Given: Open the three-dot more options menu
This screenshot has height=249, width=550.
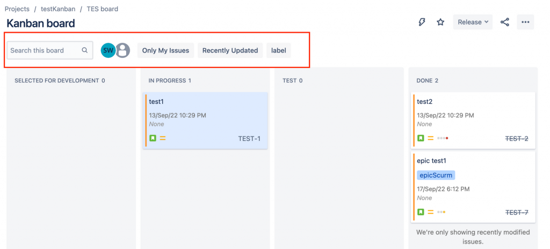Looking at the screenshot, I should coord(525,22).
